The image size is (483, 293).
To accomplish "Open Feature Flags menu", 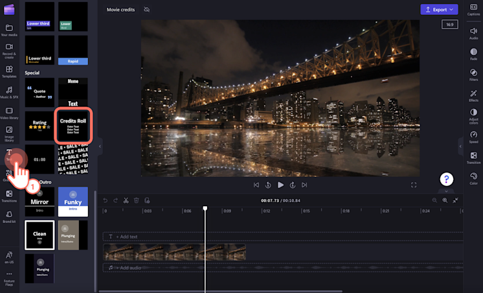I will click(x=9, y=279).
